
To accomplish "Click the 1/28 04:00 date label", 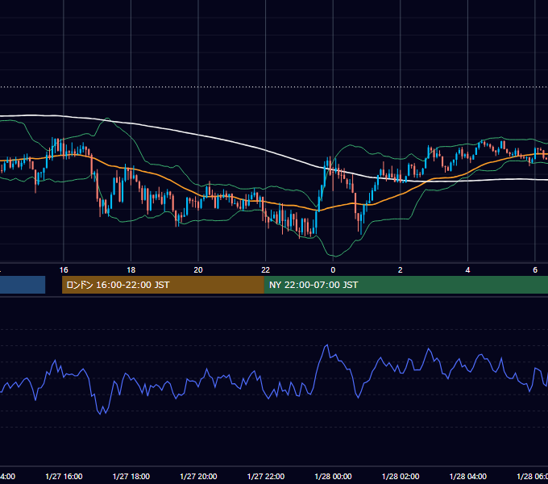I will pyautogui.click(x=468, y=477).
